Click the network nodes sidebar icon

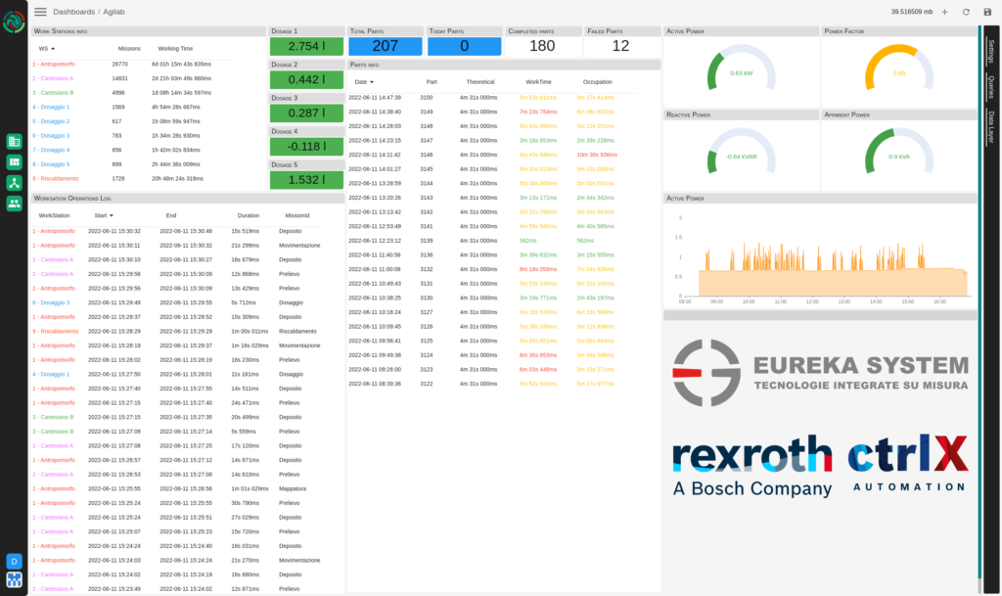pos(15,182)
